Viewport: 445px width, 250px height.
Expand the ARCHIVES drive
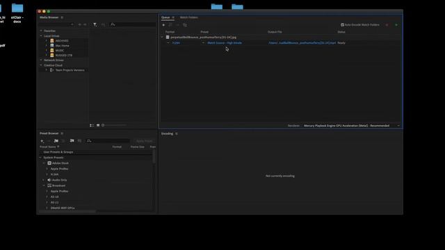[x=47, y=41]
